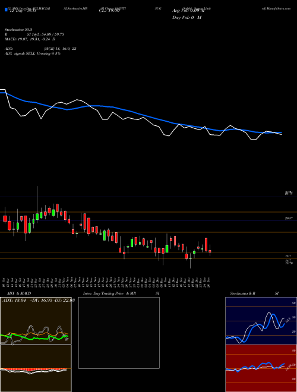Click the last red candlestick on 26 Dec

pyautogui.click(x=210, y=251)
